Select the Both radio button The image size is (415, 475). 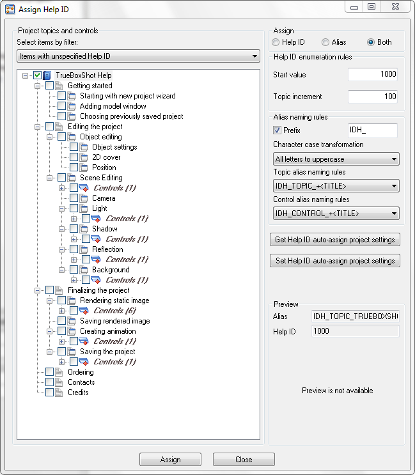coord(371,42)
